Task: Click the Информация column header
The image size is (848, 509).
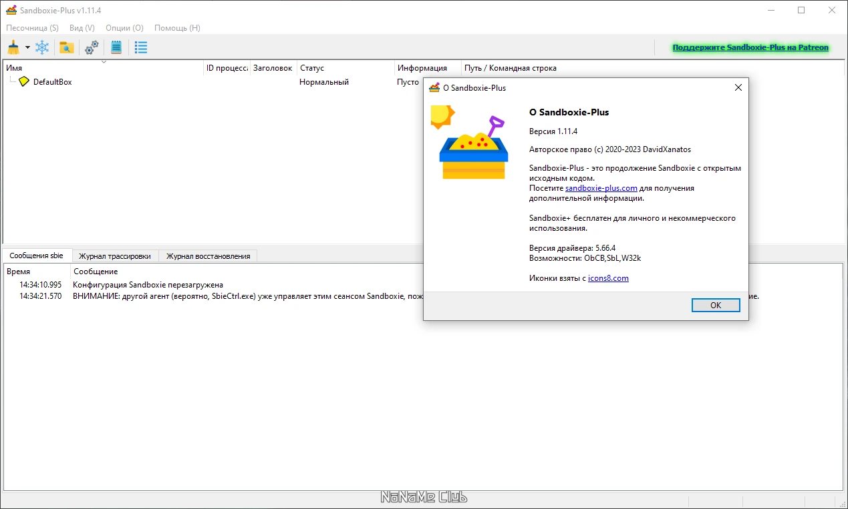Action: point(428,68)
